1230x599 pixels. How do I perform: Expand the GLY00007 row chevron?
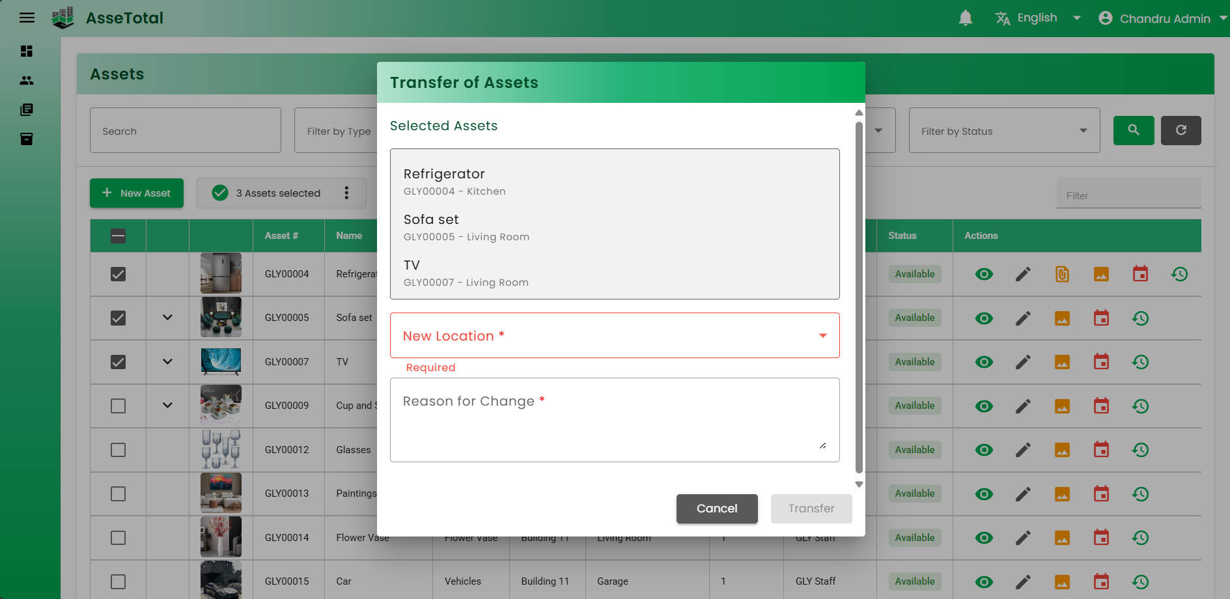pyautogui.click(x=167, y=361)
